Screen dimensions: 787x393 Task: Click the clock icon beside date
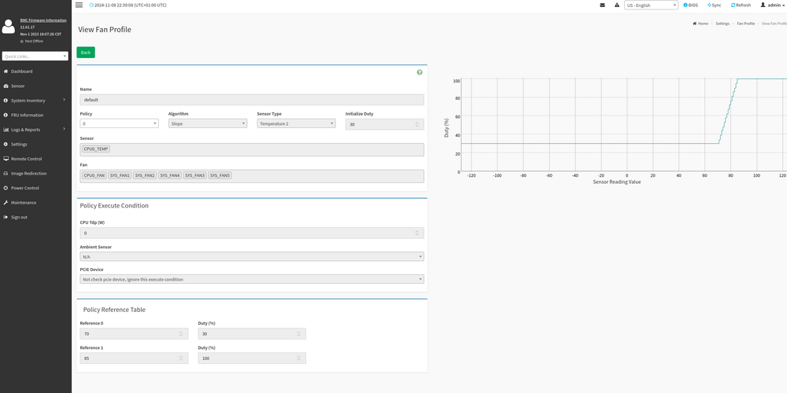[91, 5]
